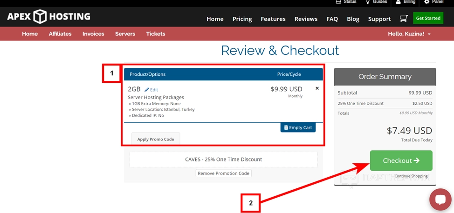Open the Affiliates section

coord(60,34)
